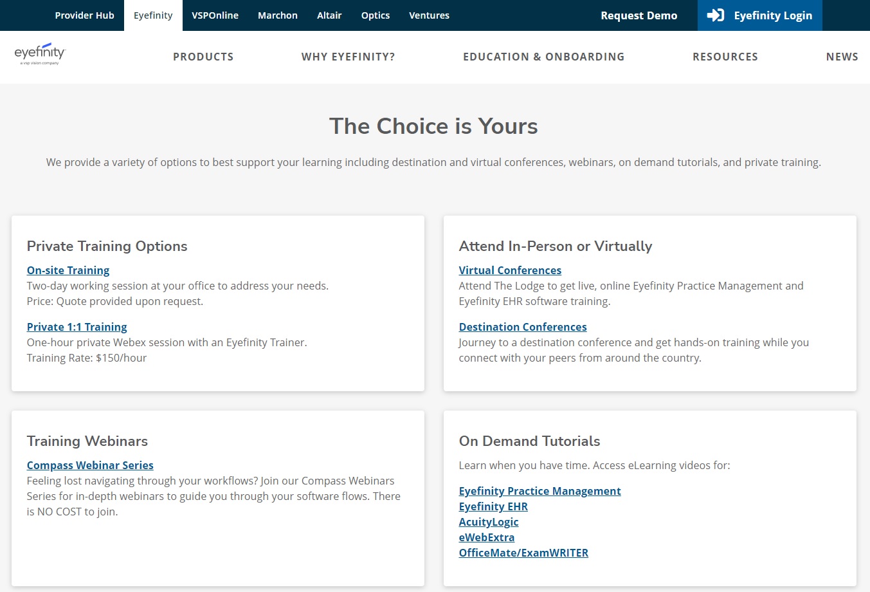Image resolution: width=870 pixels, height=592 pixels.
Task: Open the On-site Training link
Action: click(68, 270)
